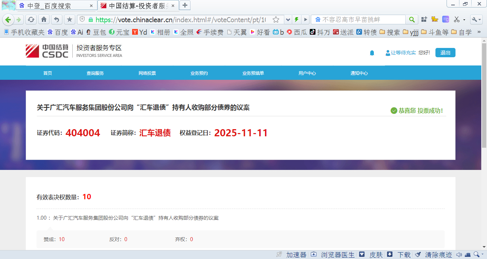487x259 pixels.
Task: Open the 抖万 TikTok-icon bookmark
Action: pyautogui.click(x=320, y=32)
